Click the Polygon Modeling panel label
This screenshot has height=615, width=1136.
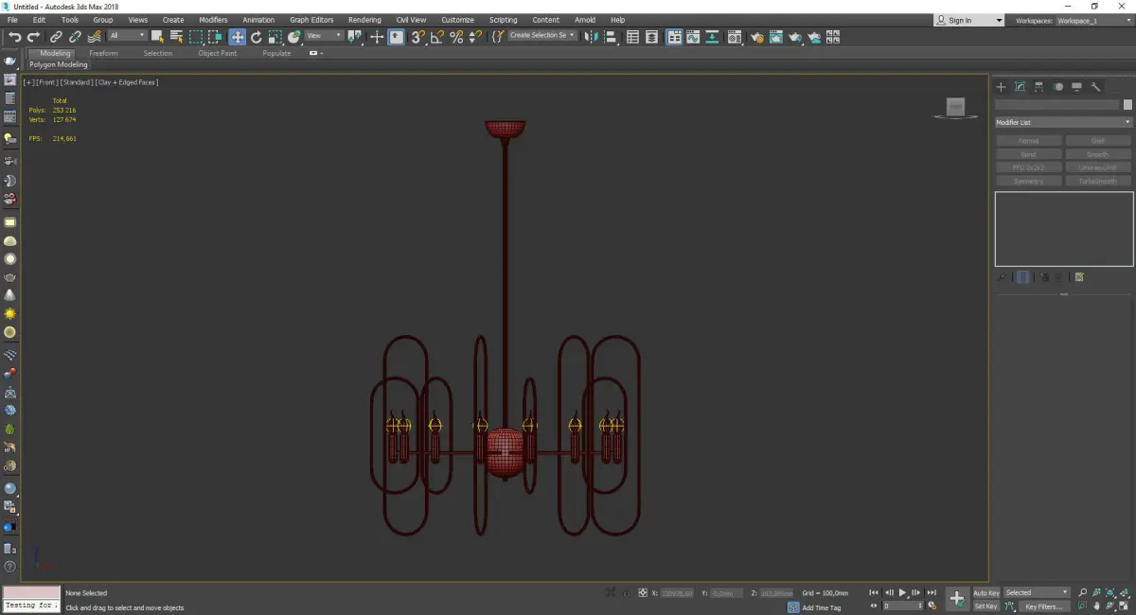(59, 65)
